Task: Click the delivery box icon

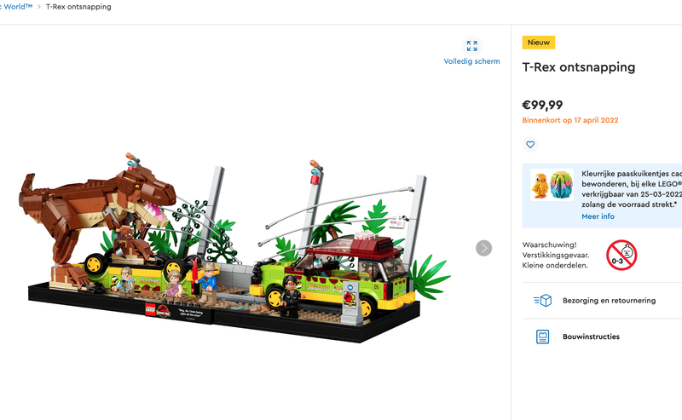Action: point(543,301)
